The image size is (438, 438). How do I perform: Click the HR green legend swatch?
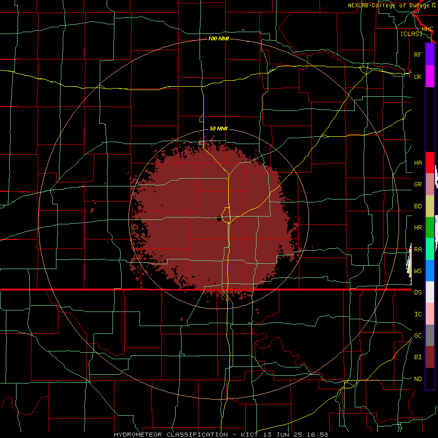point(430,228)
